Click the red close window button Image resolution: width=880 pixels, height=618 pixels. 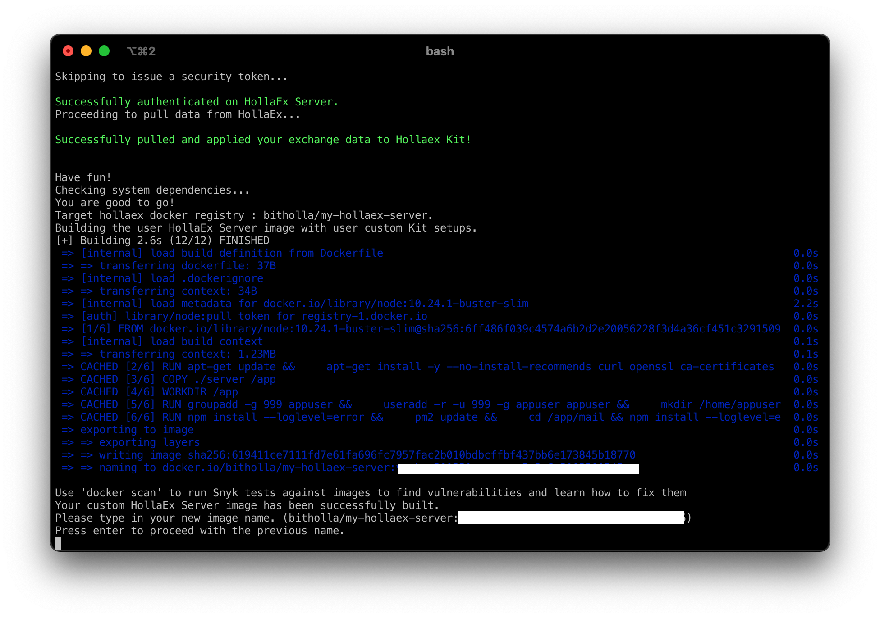(x=68, y=51)
